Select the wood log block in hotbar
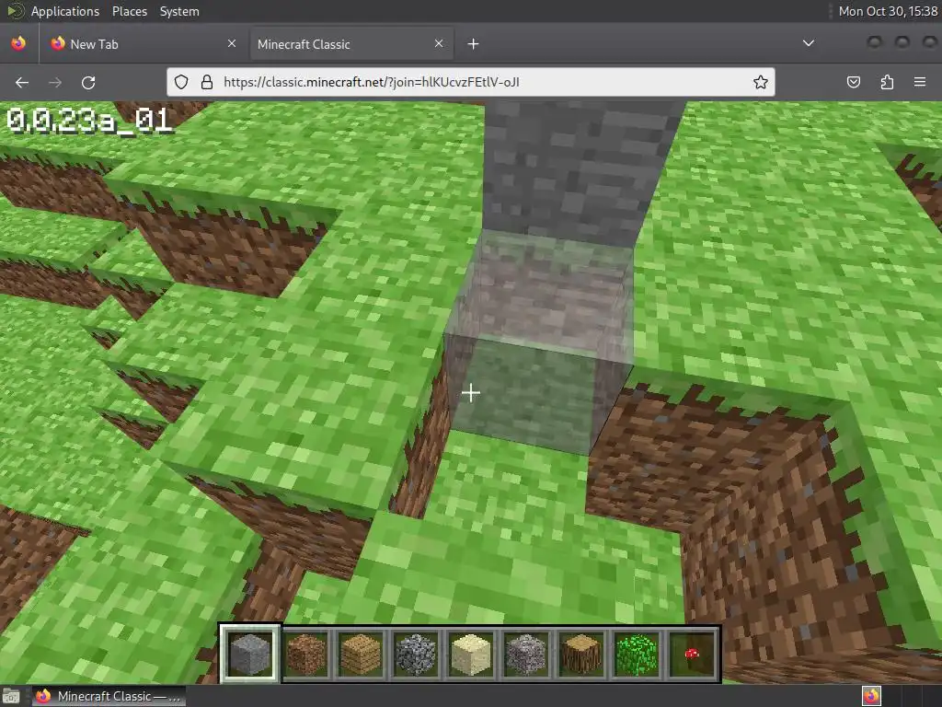 click(581, 654)
